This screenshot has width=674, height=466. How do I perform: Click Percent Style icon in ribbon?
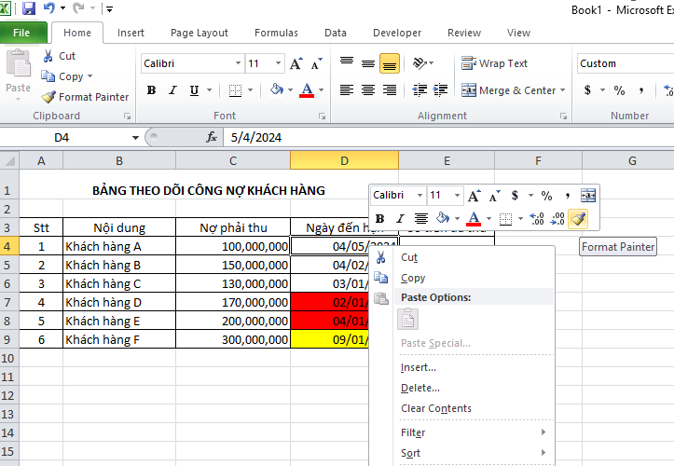tap(619, 90)
